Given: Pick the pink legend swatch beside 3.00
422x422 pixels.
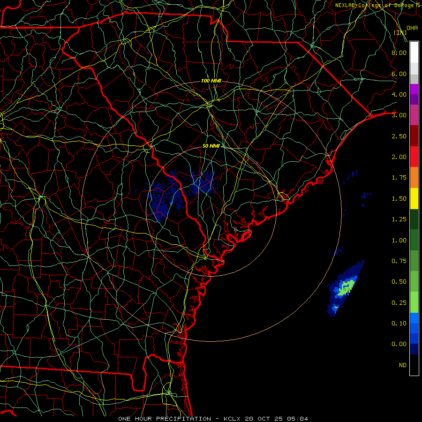Looking at the screenshot, I should [414, 115].
